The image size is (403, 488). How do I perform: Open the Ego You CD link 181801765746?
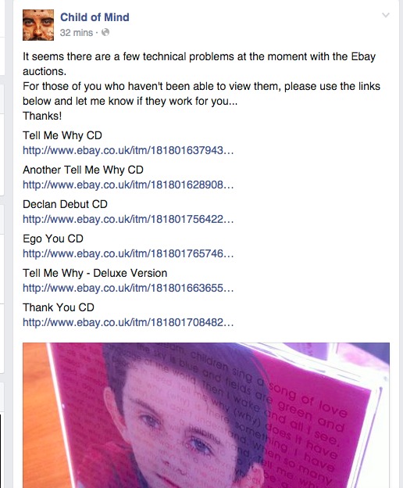pyautogui.click(x=128, y=253)
